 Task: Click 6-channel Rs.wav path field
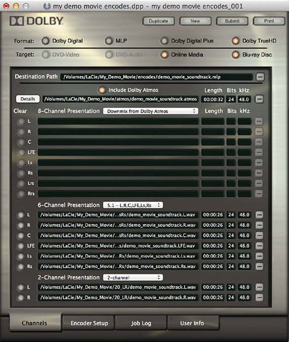tap(118, 267)
